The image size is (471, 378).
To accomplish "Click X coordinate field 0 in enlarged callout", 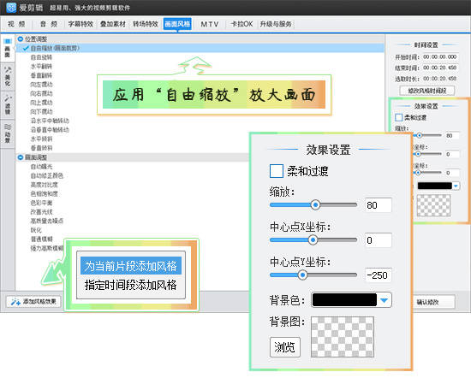I will (379, 240).
